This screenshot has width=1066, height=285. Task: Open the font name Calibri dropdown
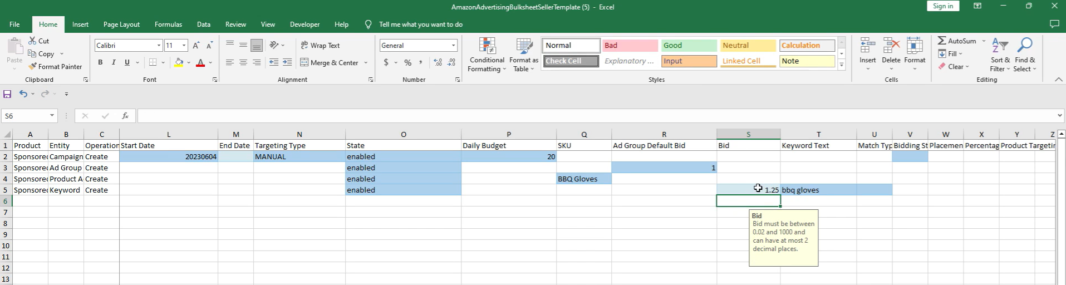click(159, 46)
